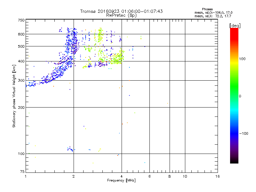Click the y-axis "500" tick label
This screenshot has height=192, width=256.
(21, 46)
